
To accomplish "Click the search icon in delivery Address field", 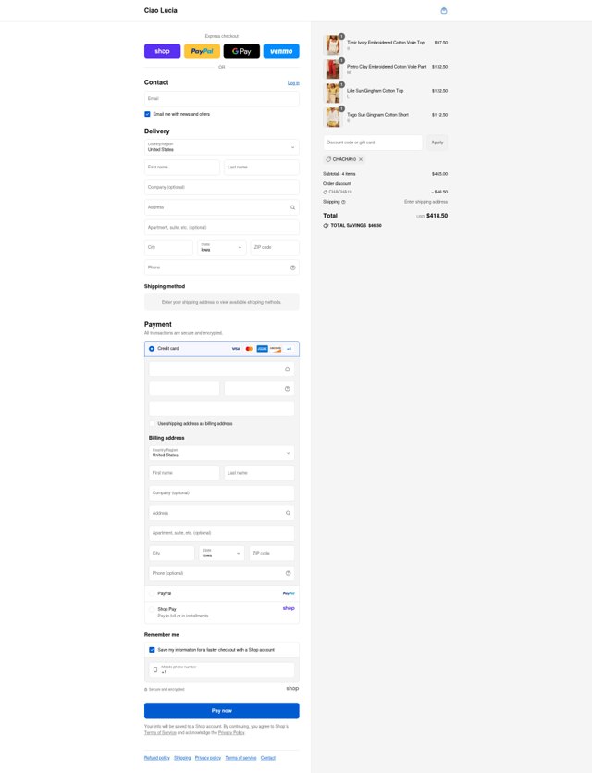I will 292,207.
